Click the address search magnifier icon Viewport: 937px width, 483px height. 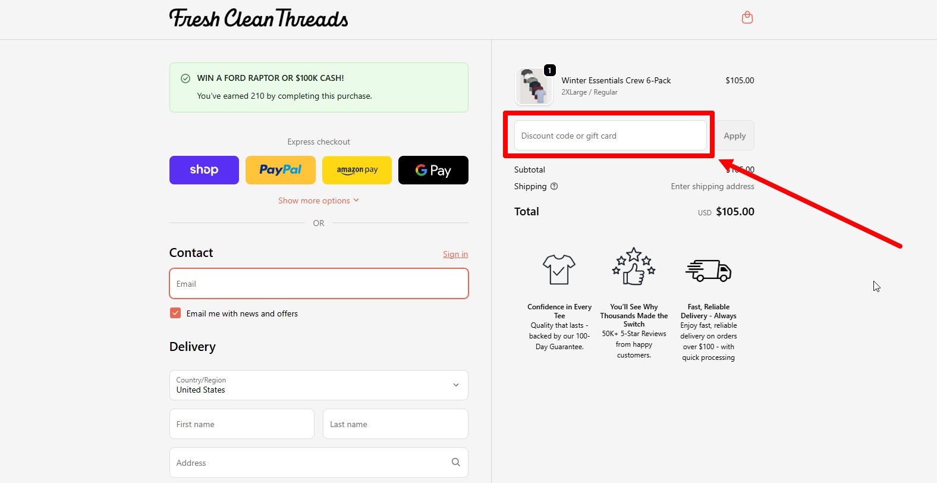click(455, 462)
